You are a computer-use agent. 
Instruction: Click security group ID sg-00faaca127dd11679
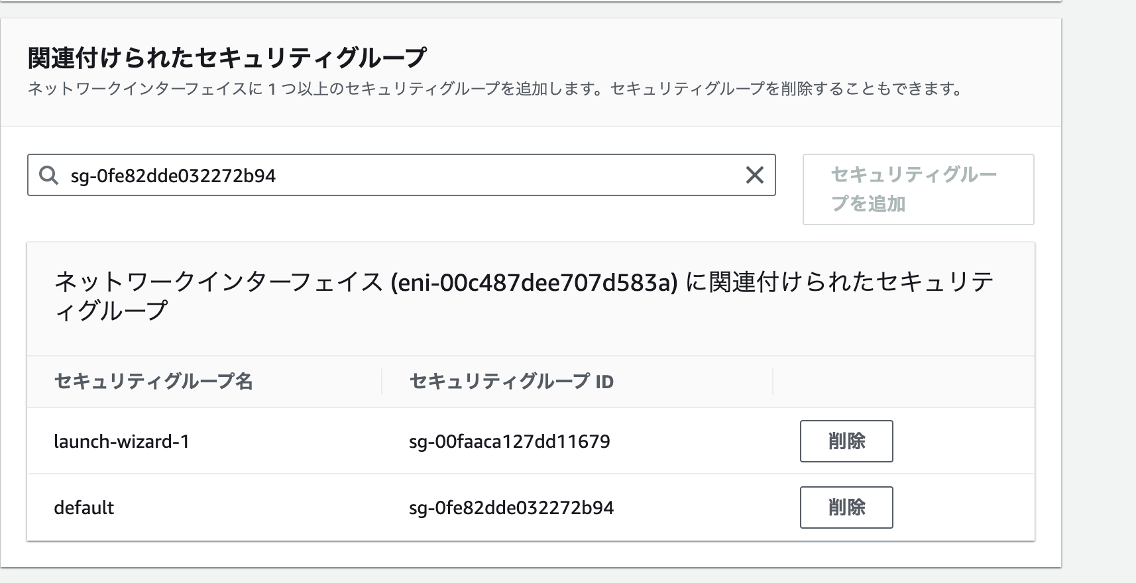tap(509, 442)
